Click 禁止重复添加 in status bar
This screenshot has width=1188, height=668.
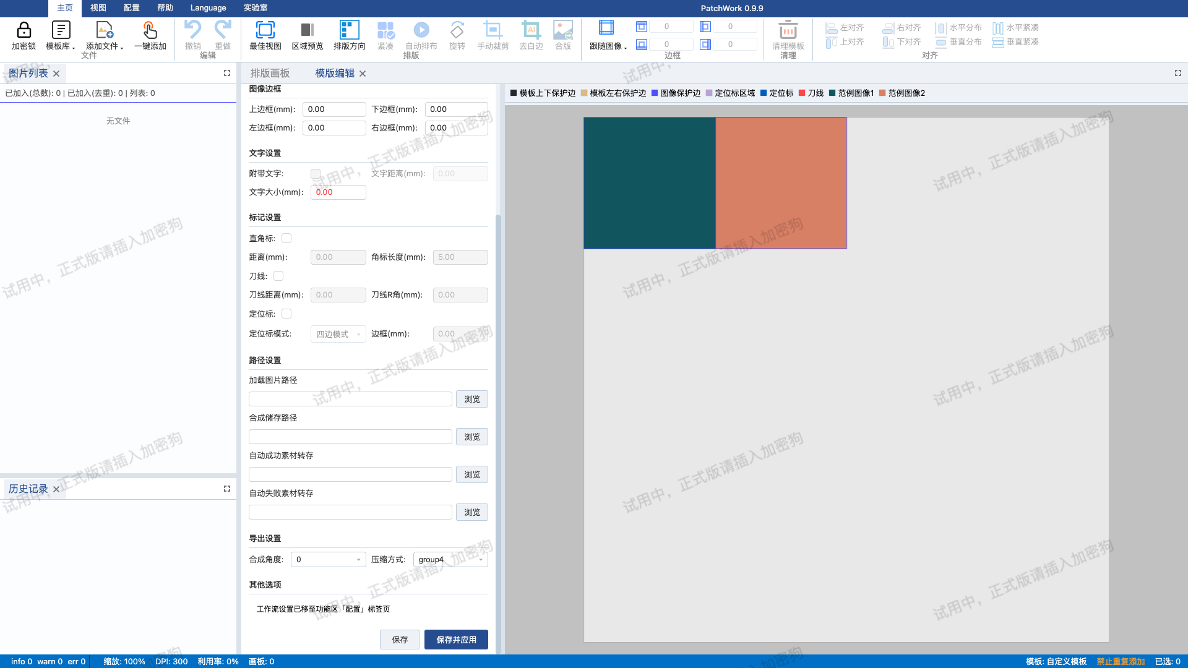(1121, 661)
